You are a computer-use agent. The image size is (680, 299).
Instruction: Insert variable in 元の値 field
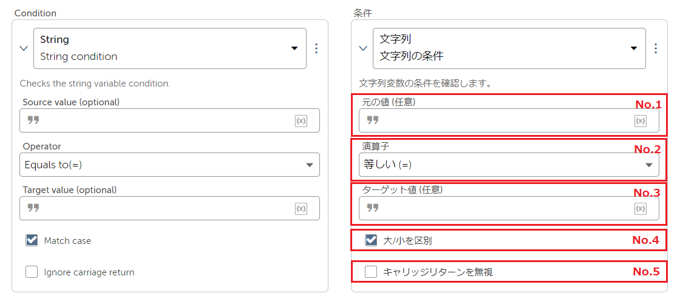641,121
